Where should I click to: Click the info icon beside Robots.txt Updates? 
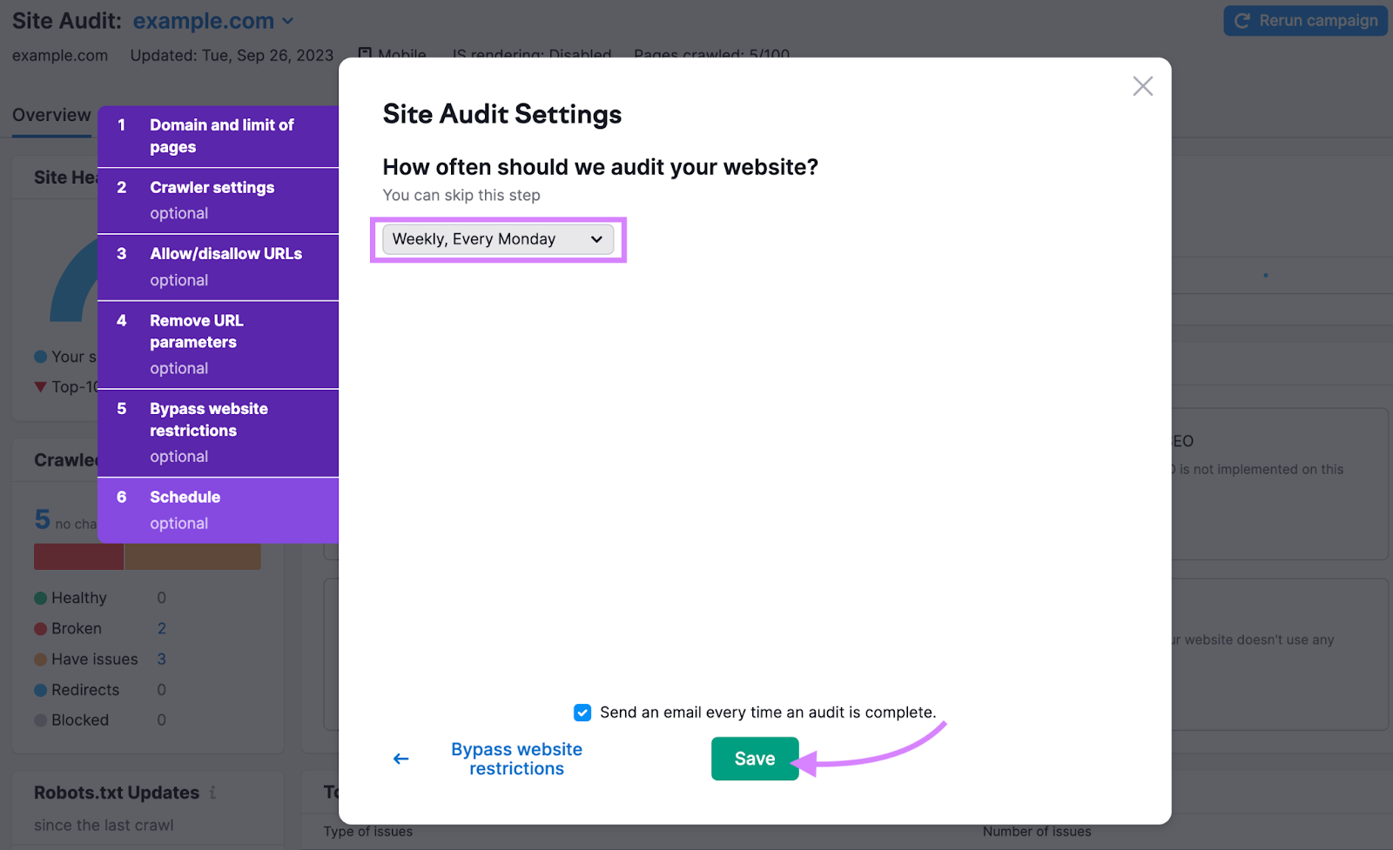(213, 793)
